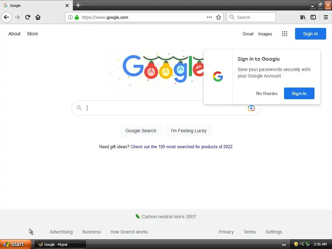Screen dimensions: 332x249
Task: Click the green leaf carbon neutral icon
Action: pyautogui.click(x=137, y=216)
